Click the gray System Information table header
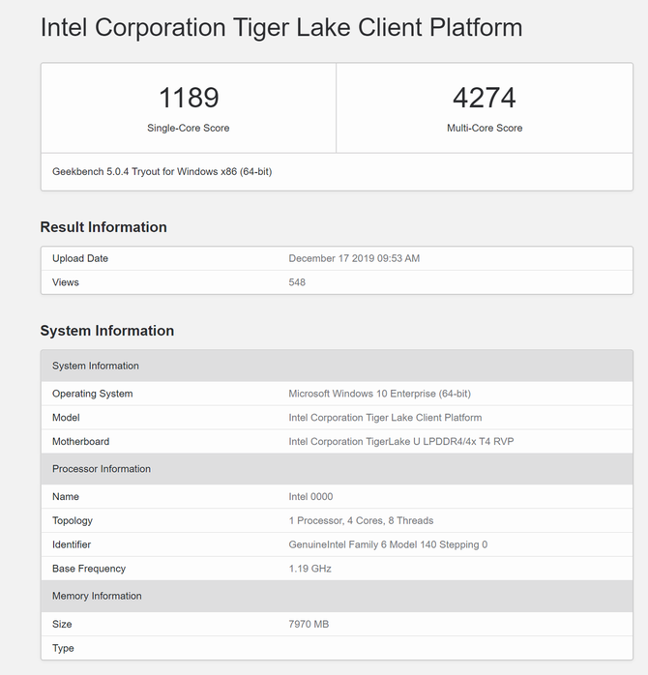The image size is (648, 675). 337,366
